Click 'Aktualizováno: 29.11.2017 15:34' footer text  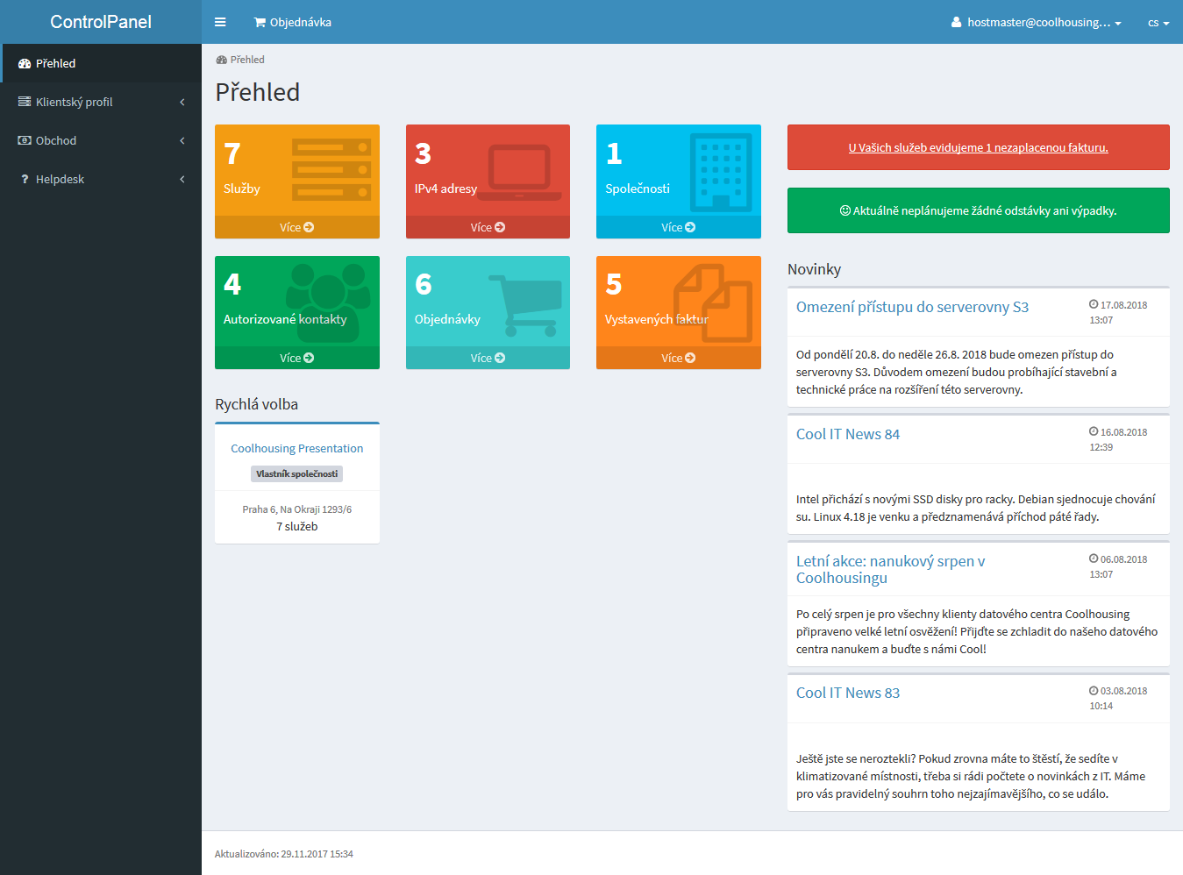point(284,854)
